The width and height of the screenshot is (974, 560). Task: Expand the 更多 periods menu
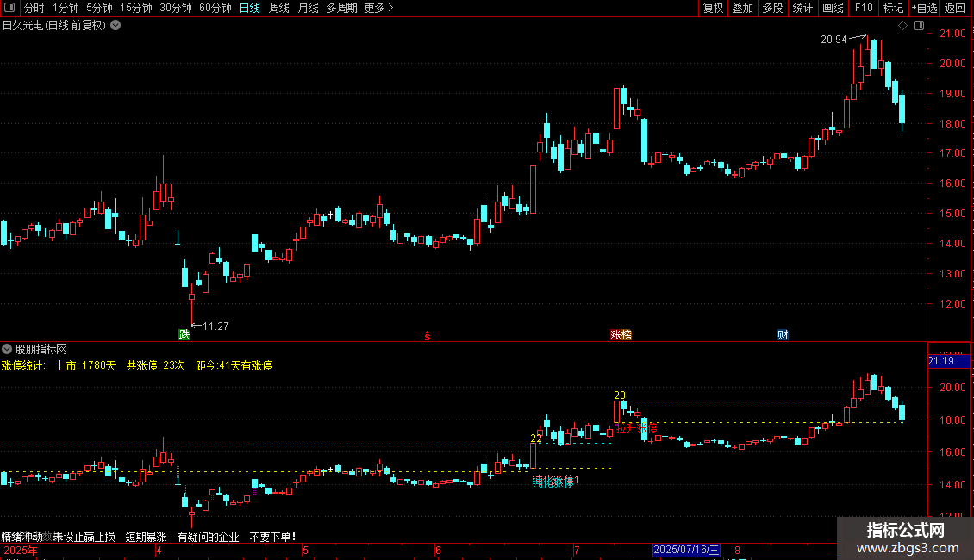click(379, 8)
